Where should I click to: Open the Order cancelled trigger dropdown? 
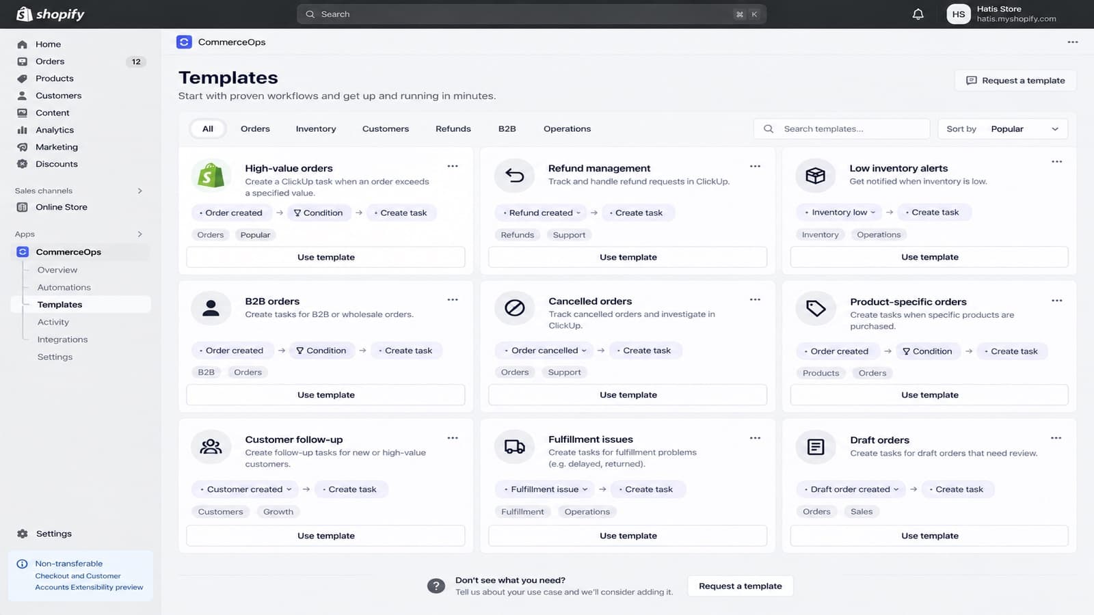pyautogui.click(x=545, y=351)
